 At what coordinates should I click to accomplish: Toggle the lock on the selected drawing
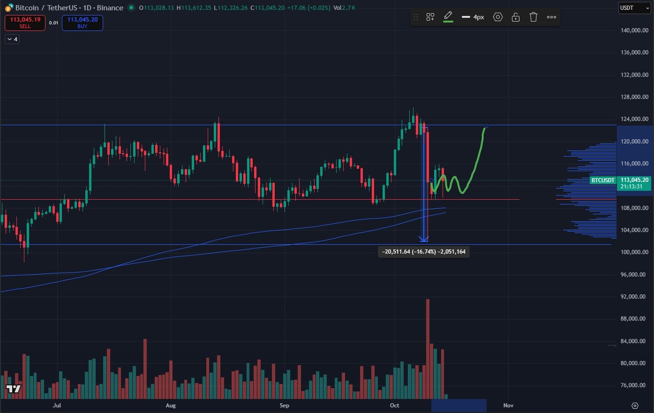(x=516, y=17)
